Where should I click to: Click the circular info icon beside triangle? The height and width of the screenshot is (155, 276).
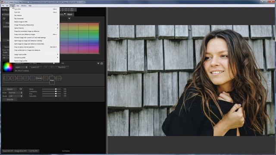102,63
